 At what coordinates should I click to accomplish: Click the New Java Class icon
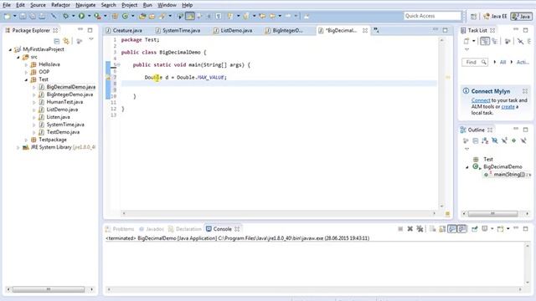[x=125, y=16]
